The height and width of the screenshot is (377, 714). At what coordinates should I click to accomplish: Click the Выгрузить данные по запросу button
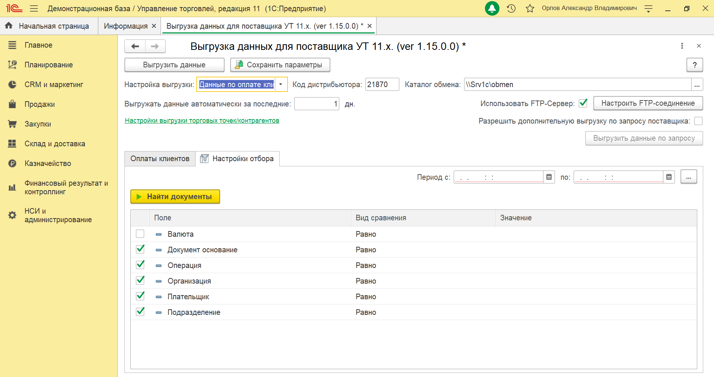644,138
